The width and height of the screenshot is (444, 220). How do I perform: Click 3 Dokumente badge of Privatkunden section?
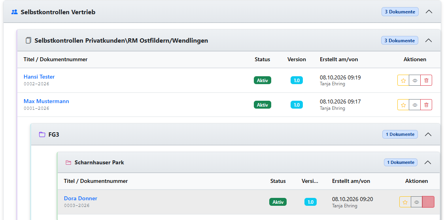[x=400, y=40]
